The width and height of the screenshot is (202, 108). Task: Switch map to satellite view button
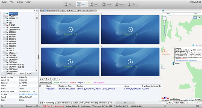coord(199,18)
